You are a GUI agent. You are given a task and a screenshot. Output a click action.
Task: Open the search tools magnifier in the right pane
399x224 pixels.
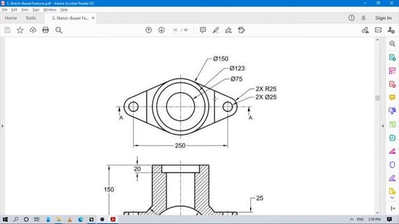point(392,44)
